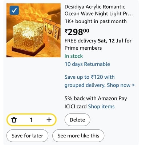Click FREE delivery Sat, 12 Jul text
Viewport: 142px width, 145px height.
click(x=94, y=41)
